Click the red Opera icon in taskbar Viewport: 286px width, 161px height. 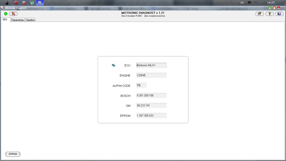pos(16,3)
